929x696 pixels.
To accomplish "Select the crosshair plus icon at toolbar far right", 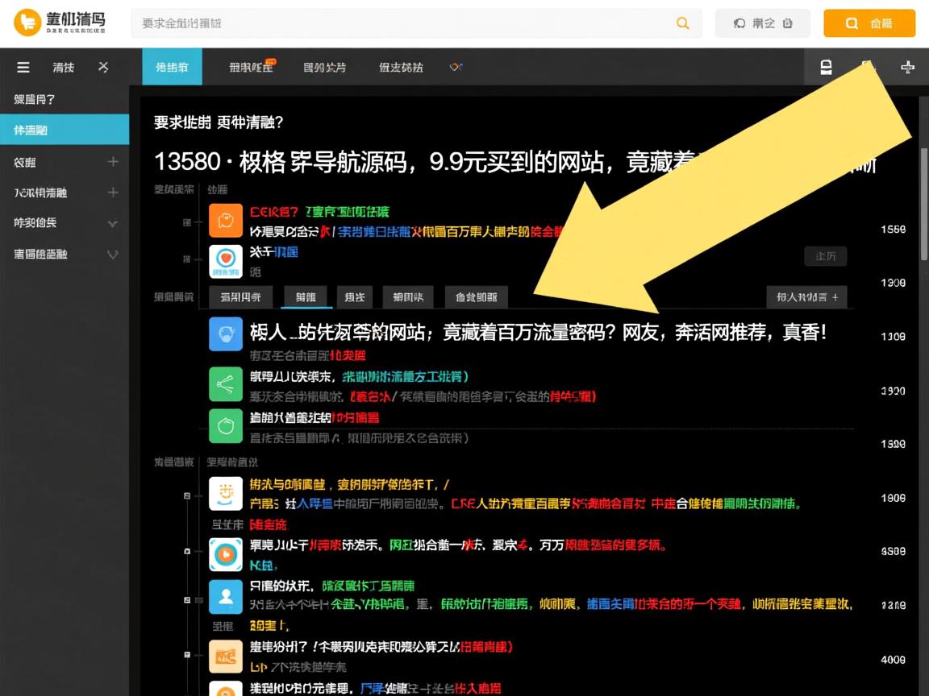I will 907,68.
